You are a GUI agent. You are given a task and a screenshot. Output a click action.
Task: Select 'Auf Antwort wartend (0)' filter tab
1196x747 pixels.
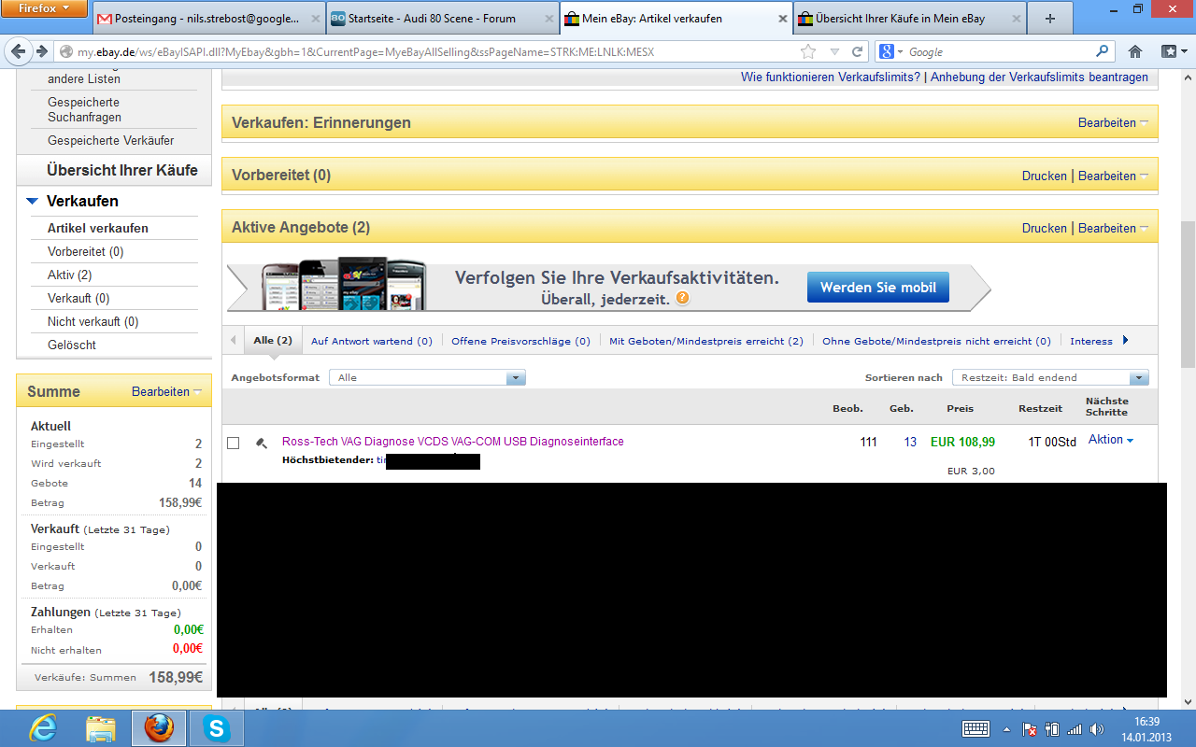(x=371, y=341)
